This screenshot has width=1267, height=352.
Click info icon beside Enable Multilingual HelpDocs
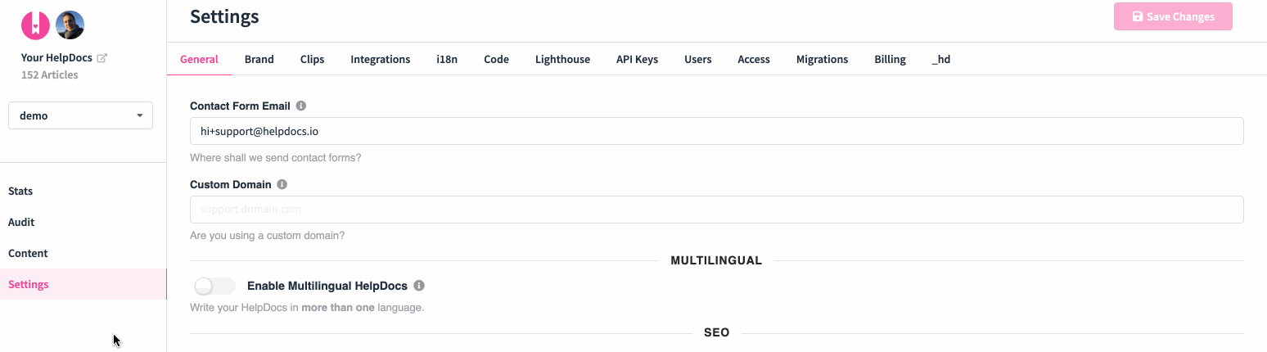[x=419, y=286]
